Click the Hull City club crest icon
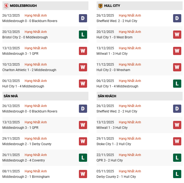Viewport: 184px width, 183px height. pyautogui.click(x=100, y=6)
